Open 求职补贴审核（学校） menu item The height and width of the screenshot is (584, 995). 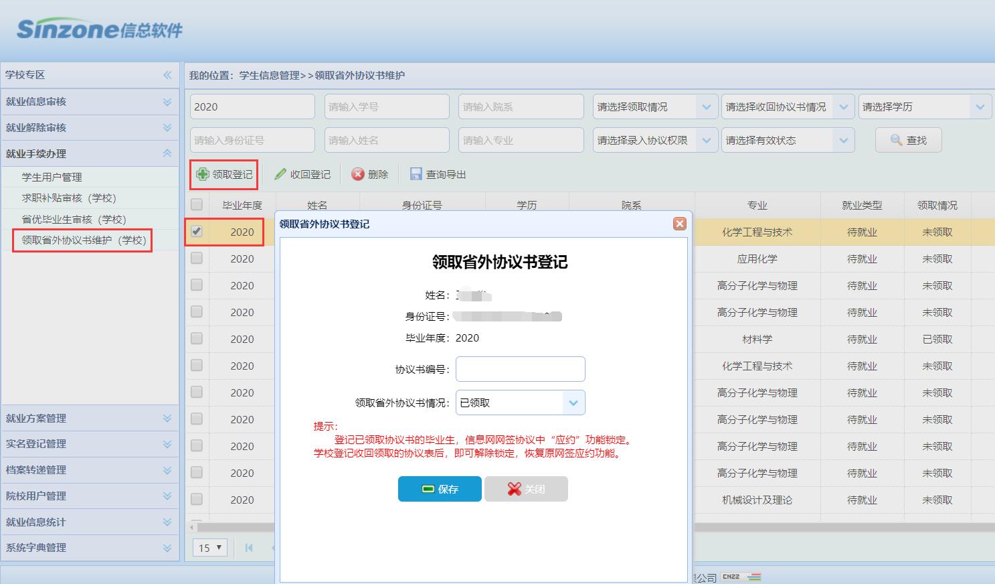click(x=69, y=198)
